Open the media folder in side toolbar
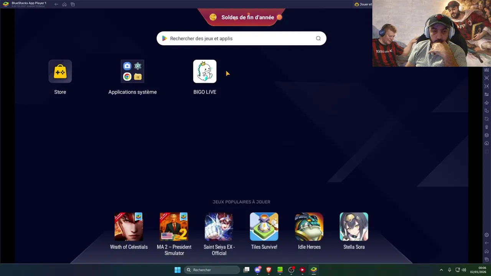This screenshot has height=276, width=491. 487,94
